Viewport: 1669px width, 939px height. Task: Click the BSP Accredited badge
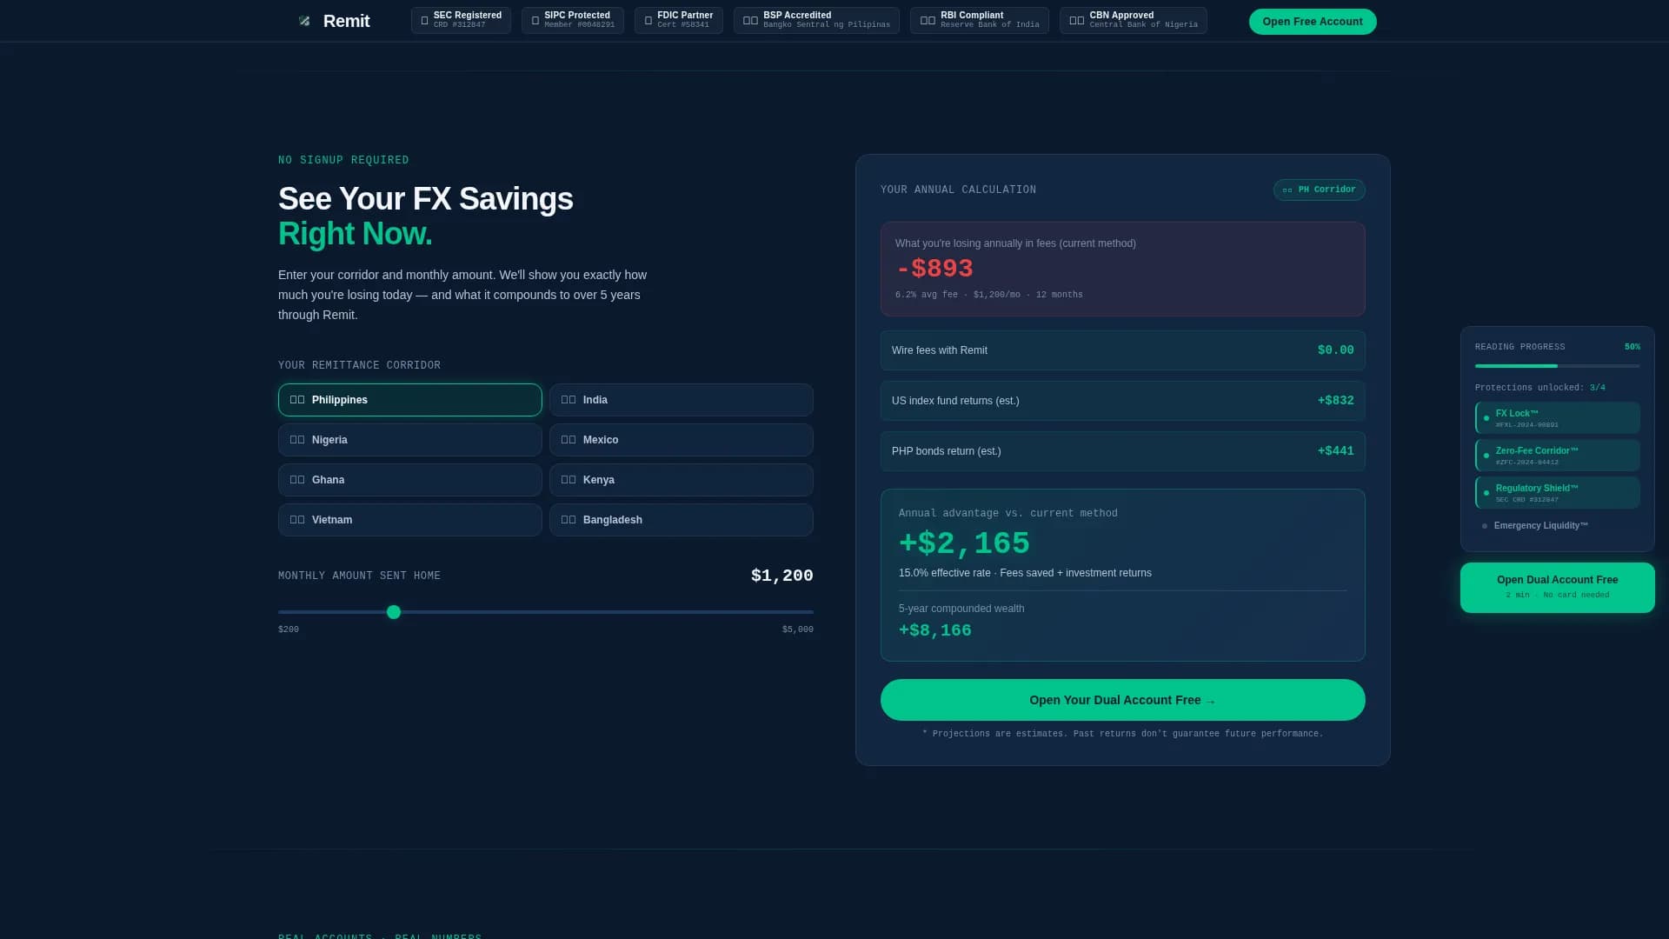click(816, 20)
